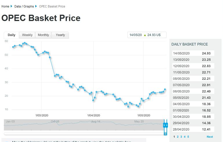Go to page 4 of daily prices
The height and width of the screenshot is (142, 223).
pos(184,137)
